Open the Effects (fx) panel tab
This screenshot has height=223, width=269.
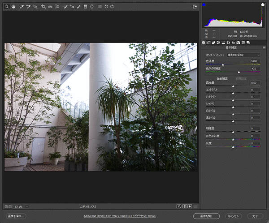click(234, 43)
